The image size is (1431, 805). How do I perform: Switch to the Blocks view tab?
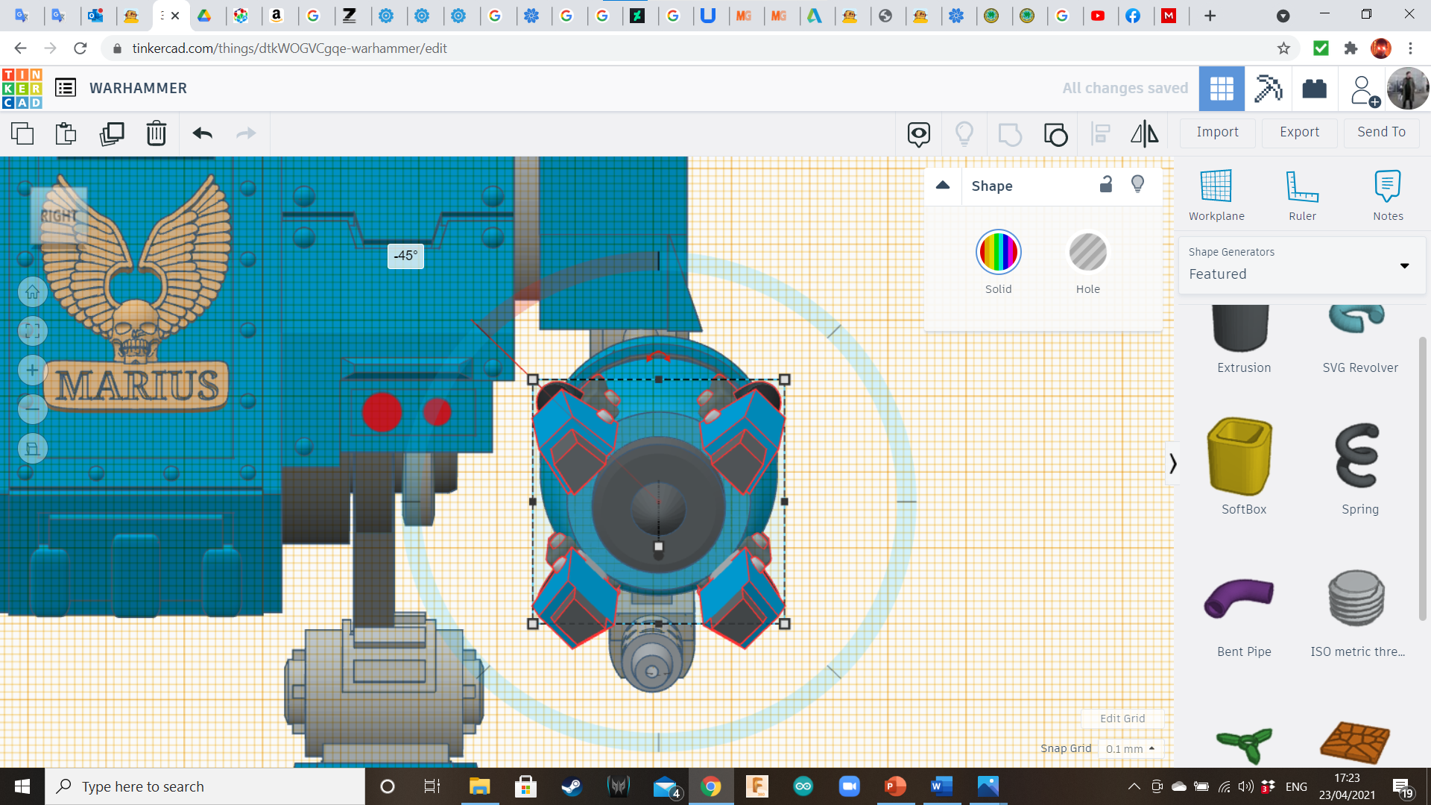(1268, 89)
